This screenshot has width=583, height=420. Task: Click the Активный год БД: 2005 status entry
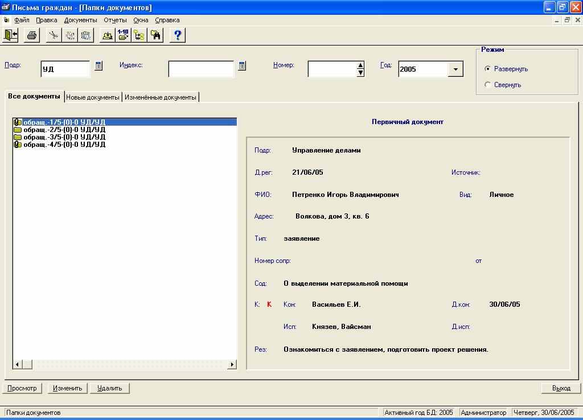[418, 413]
